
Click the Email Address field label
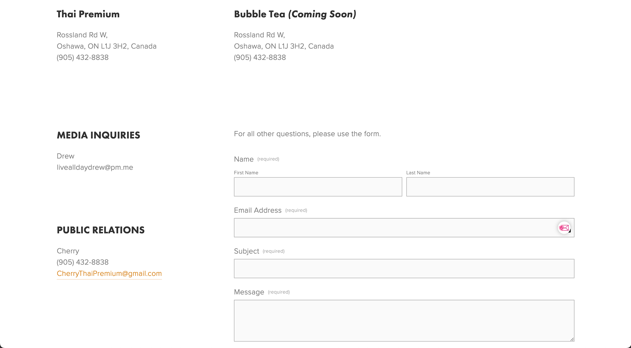pyautogui.click(x=258, y=210)
